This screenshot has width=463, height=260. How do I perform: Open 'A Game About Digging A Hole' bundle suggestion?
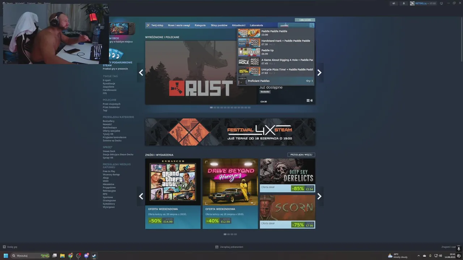click(276, 61)
